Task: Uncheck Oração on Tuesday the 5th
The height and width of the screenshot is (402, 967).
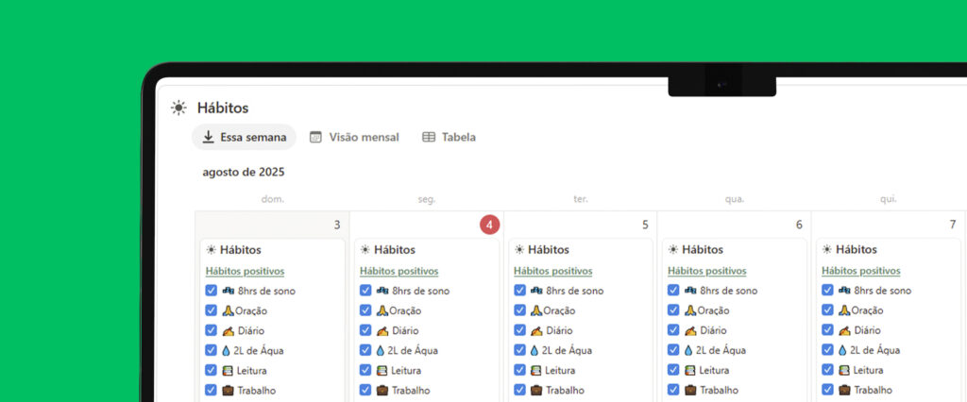Action: (x=519, y=310)
